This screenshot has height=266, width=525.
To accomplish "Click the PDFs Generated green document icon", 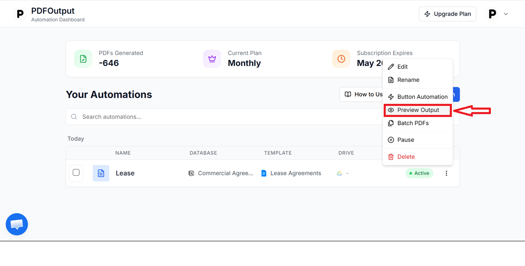I will [x=83, y=59].
